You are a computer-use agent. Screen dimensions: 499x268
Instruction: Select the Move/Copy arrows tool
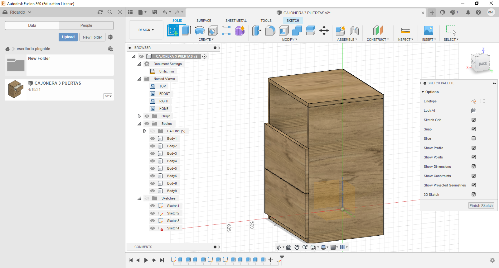pos(324,31)
